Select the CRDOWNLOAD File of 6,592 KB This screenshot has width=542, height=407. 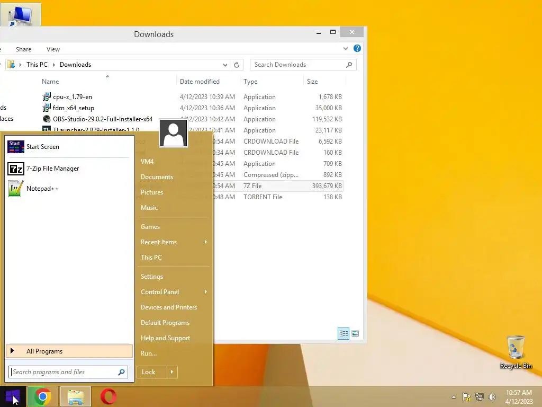(x=278, y=141)
